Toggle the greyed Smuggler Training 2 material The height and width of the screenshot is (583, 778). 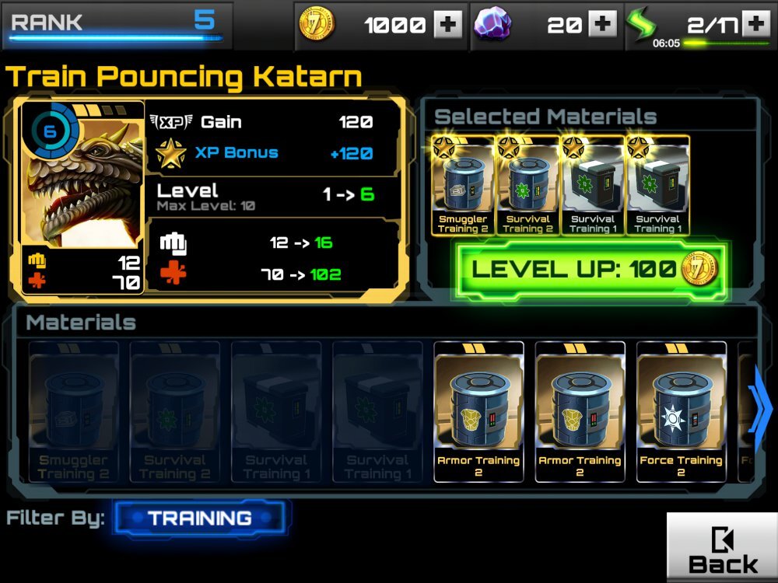[x=73, y=411]
